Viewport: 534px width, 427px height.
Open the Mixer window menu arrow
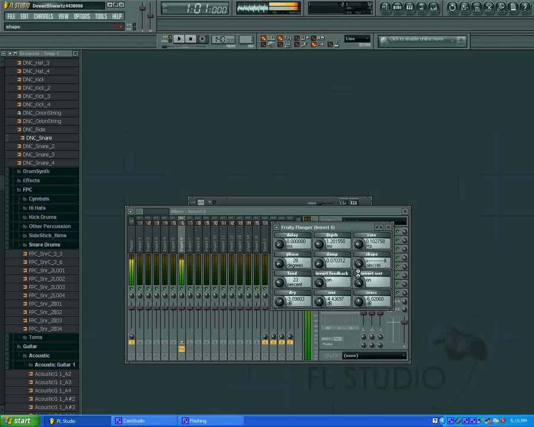(131, 212)
